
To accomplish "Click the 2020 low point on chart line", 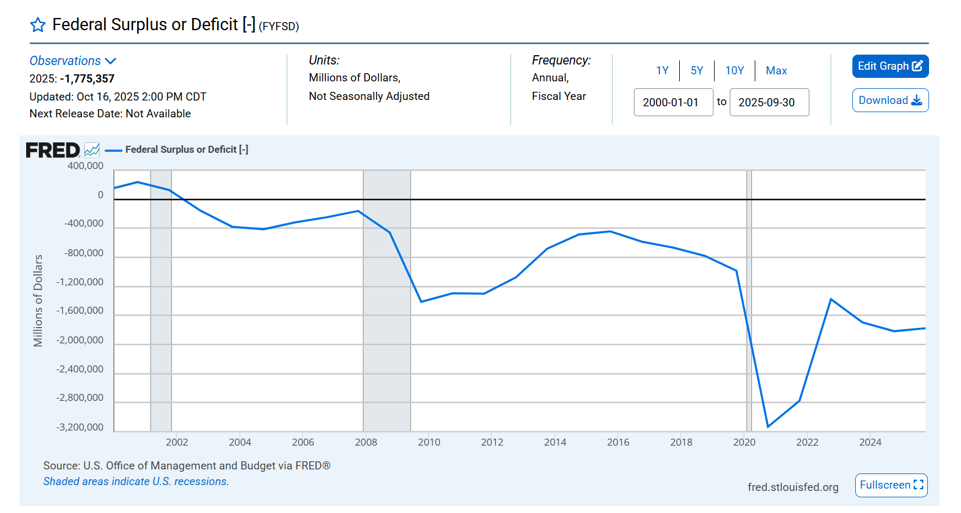I will [x=768, y=426].
